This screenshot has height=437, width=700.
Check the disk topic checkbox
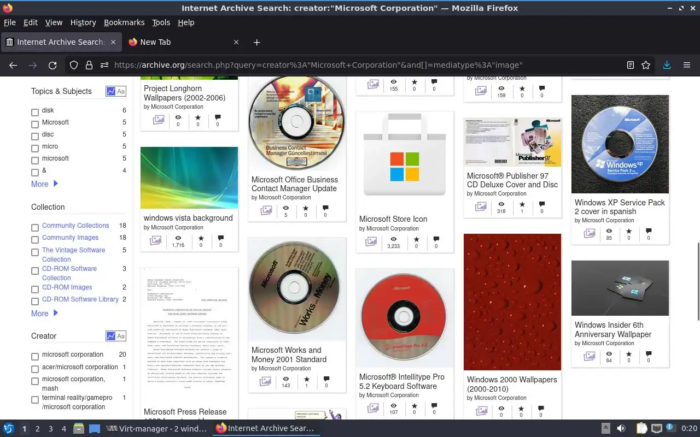(x=35, y=113)
